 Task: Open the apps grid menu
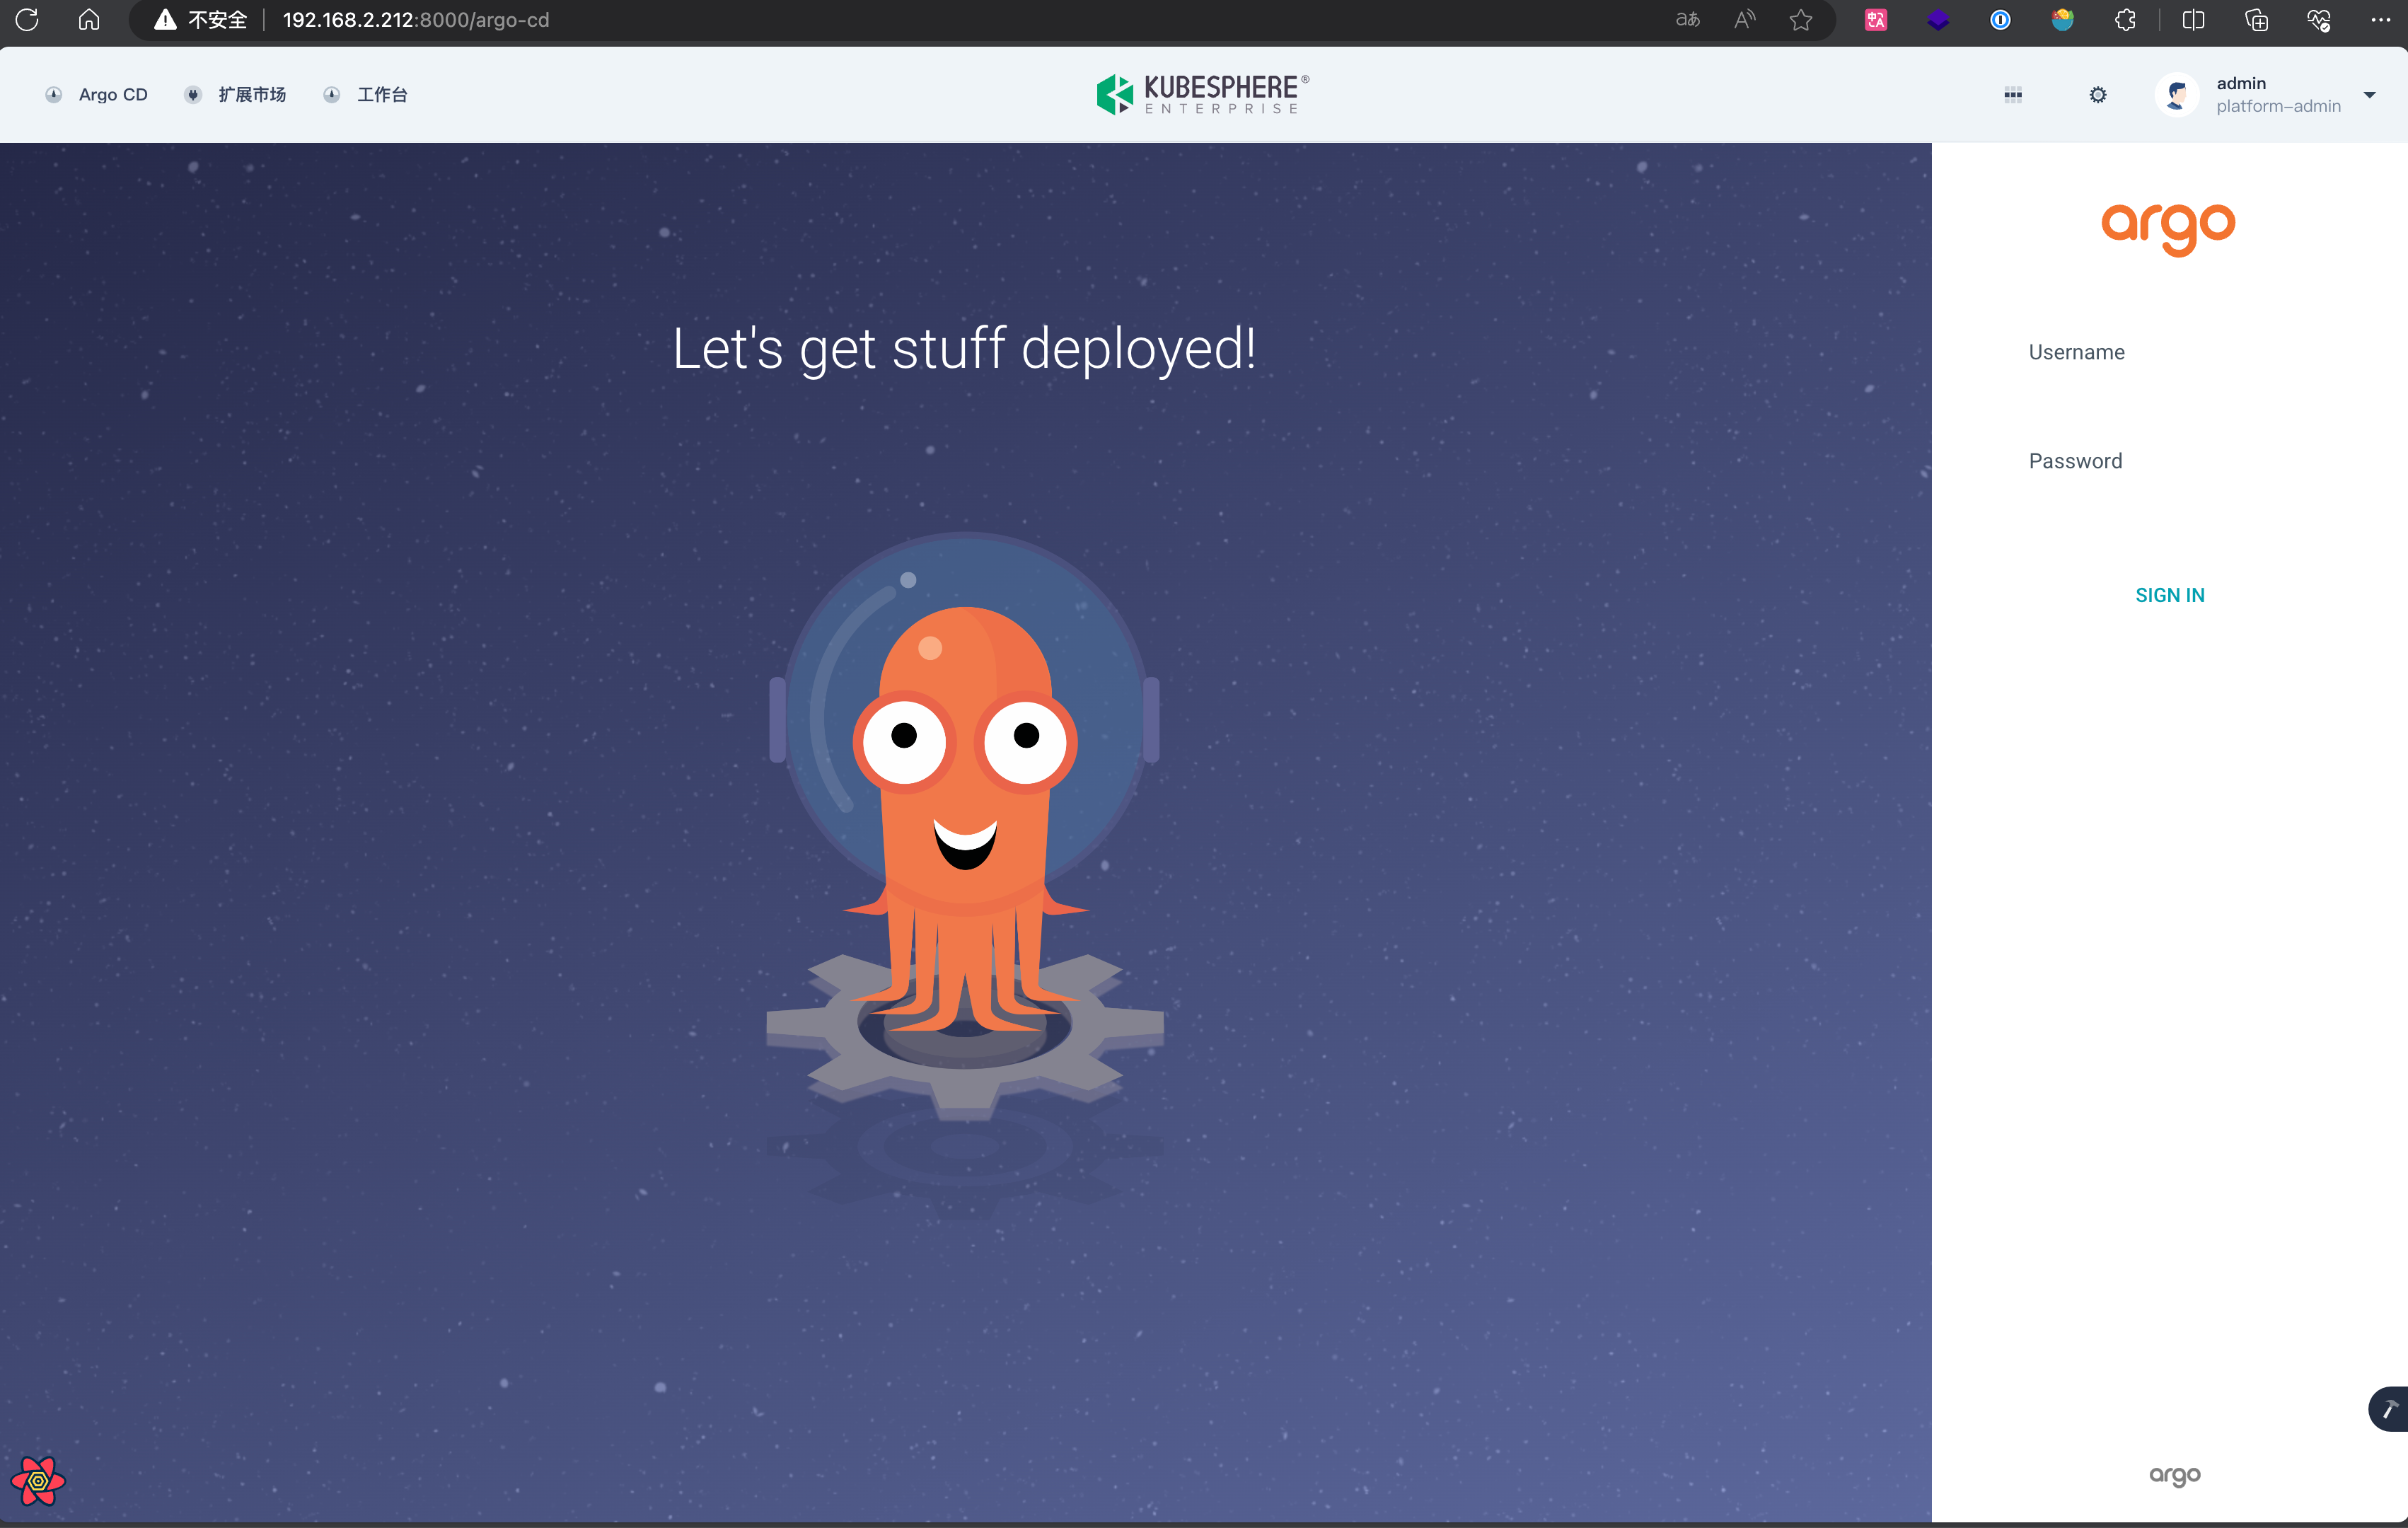click(2013, 94)
